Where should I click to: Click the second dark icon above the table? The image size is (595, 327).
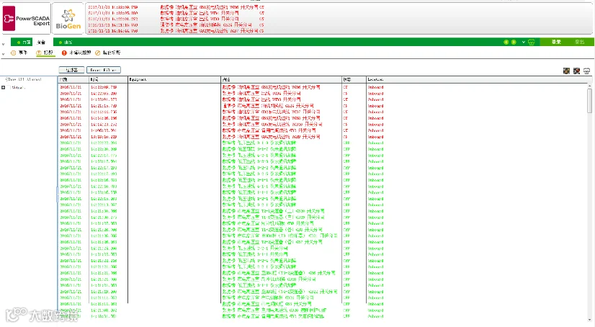click(576, 71)
